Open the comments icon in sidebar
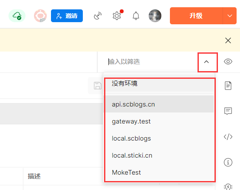 228,111
